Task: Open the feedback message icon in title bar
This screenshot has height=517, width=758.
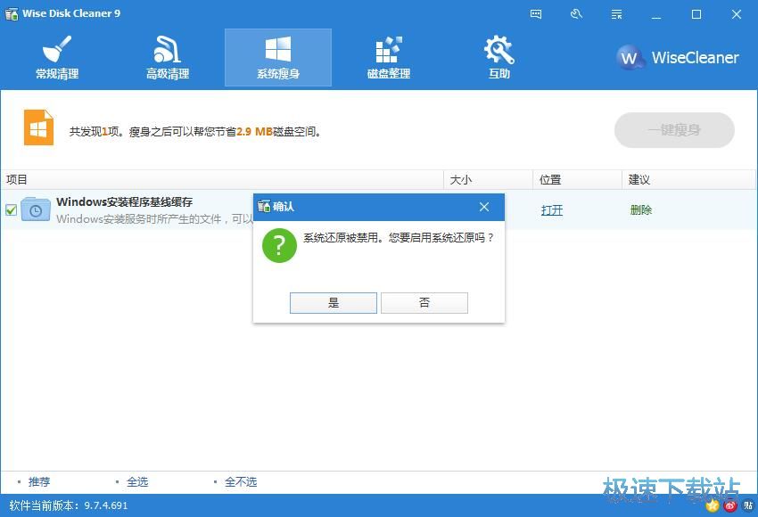Action: click(536, 14)
